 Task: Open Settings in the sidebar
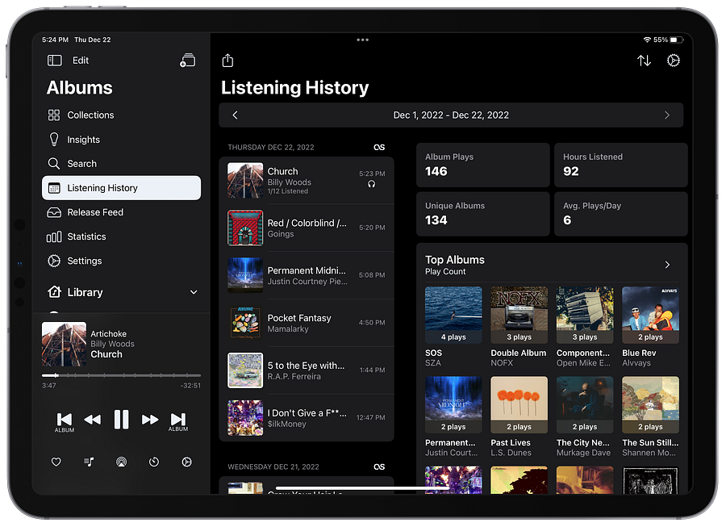tap(121, 261)
